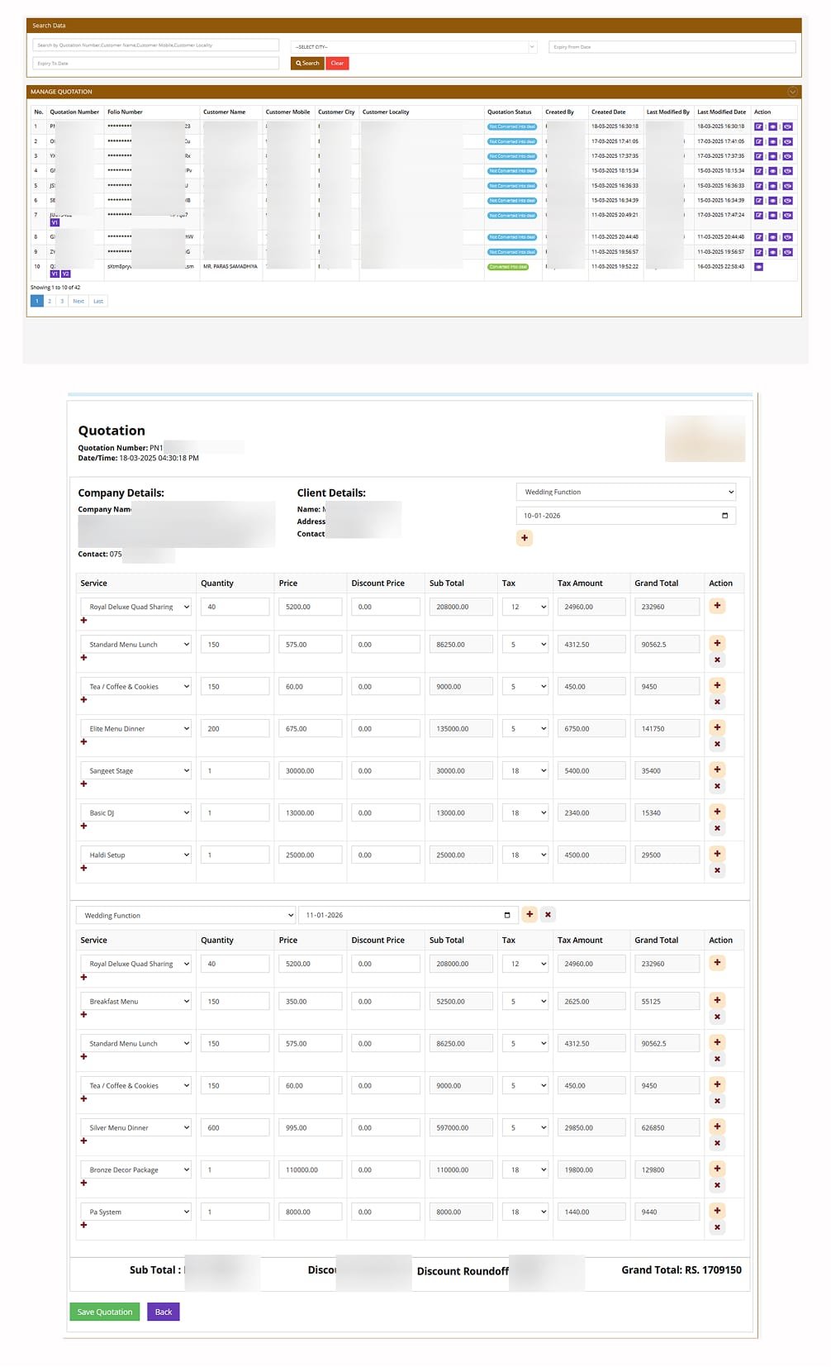831x1367 pixels.
Task: Go to page 2 of quotations
Action: click(x=50, y=301)
